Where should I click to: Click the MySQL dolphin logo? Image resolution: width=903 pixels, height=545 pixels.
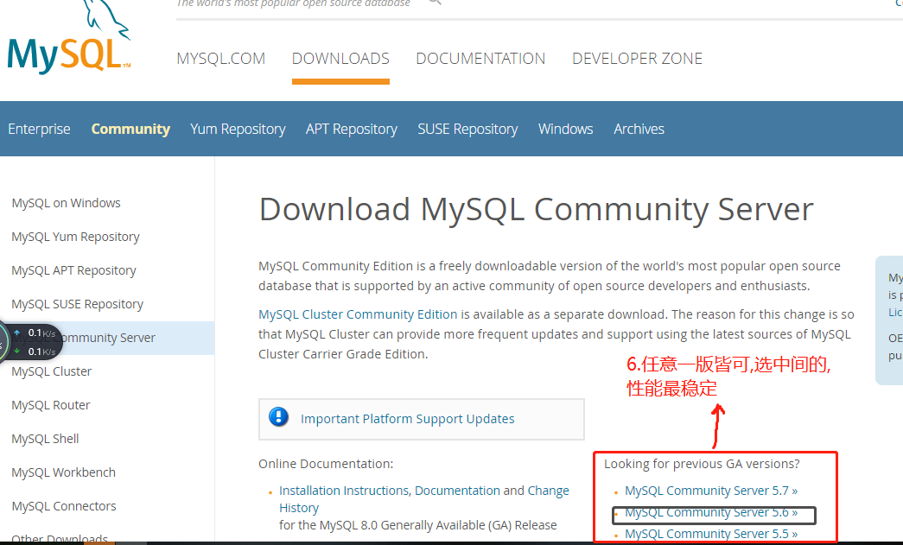[69, 39]
